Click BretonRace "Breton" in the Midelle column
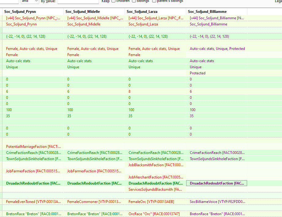 click(94, 214)
